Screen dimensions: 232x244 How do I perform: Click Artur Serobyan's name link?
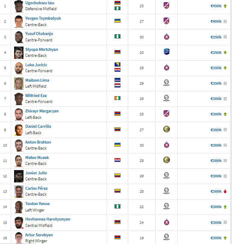[x=39, y=235]
